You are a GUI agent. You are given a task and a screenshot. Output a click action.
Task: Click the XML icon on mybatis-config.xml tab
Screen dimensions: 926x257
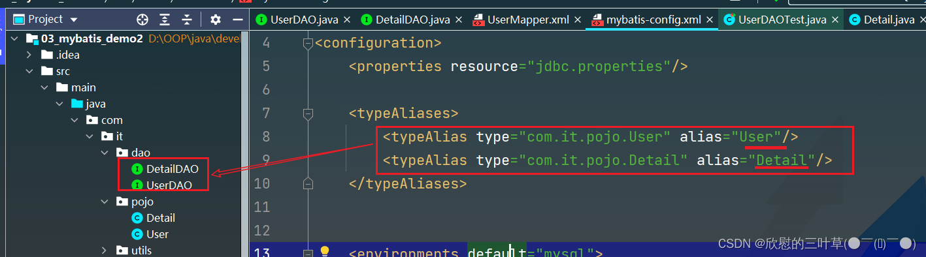pyautogui.click(x=597, y=20)
